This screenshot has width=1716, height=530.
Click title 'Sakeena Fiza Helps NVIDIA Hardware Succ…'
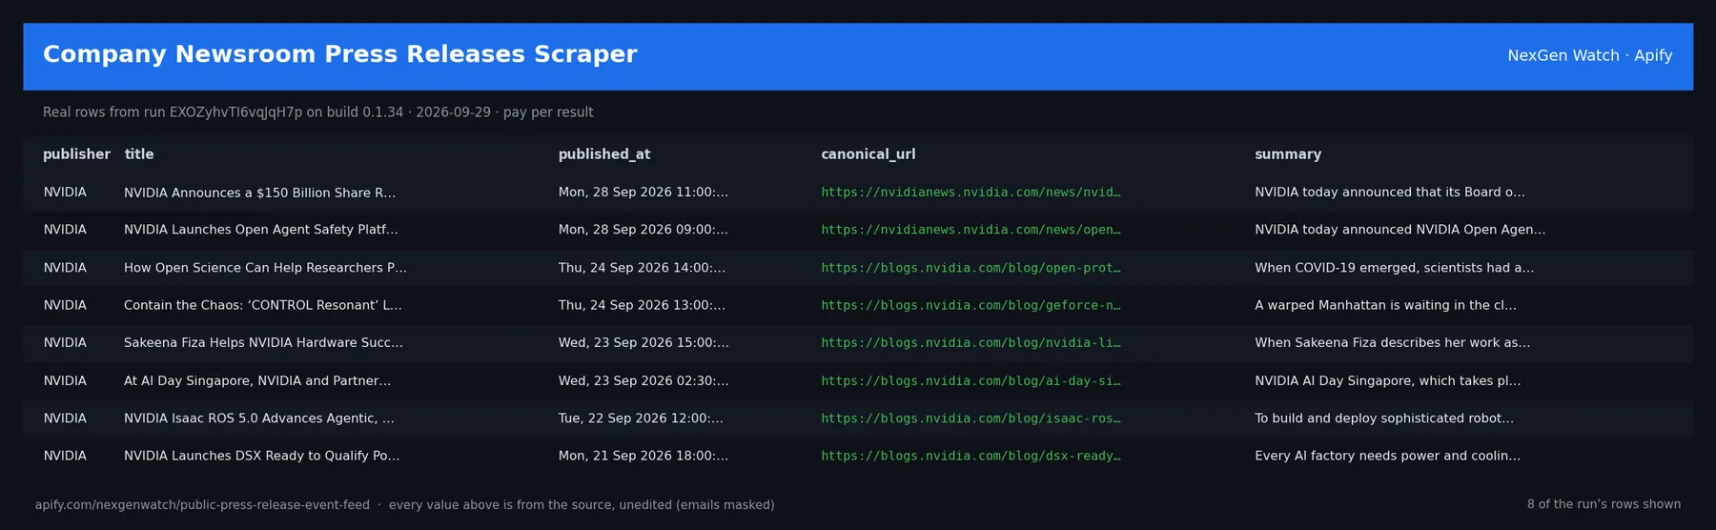[x=263, y=343]
